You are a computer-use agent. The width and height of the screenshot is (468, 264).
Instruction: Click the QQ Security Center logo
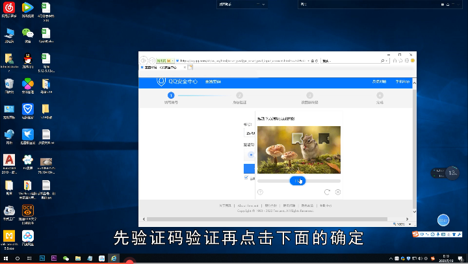[162, 81]
